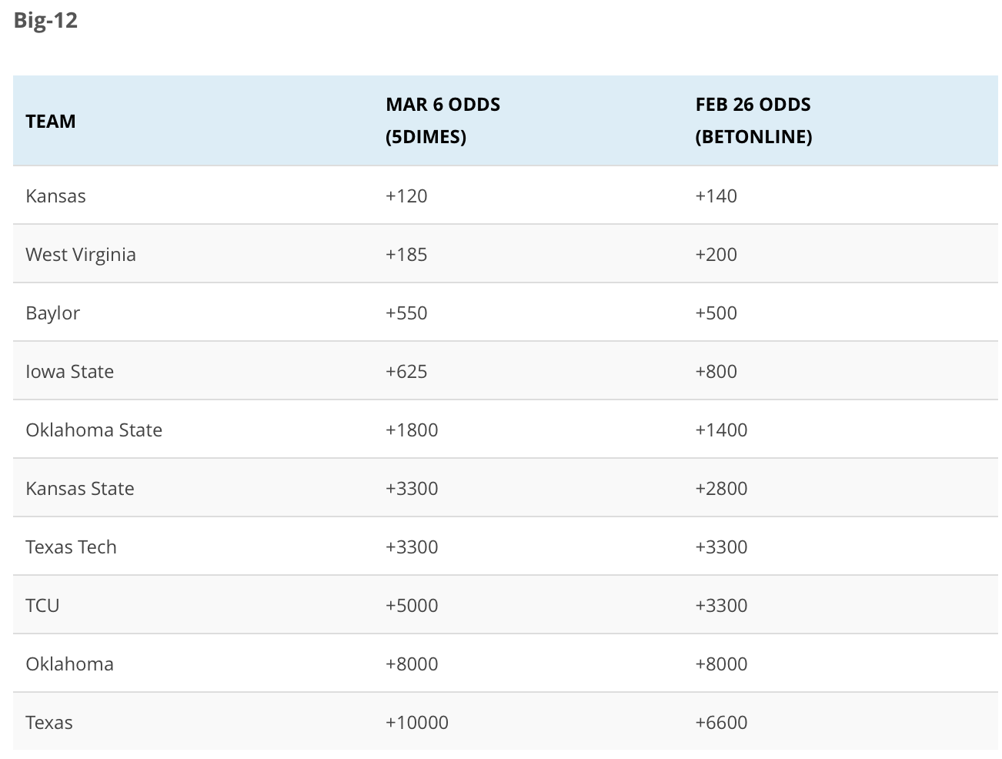The width and height of the screenshot is (1002, 759).
Task: Click the FEB 26 ODDS (BETONLINE) header
Action: tap(754, 121)
